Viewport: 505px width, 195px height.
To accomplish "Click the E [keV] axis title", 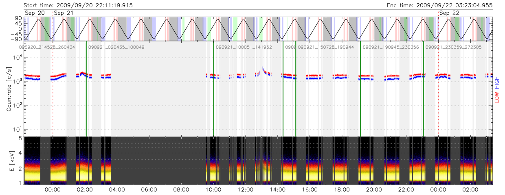I will (9, 161).
